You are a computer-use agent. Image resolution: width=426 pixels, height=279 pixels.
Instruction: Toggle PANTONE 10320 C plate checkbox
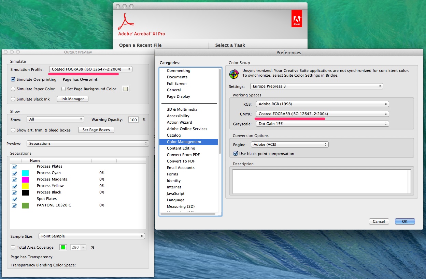coord(14,205)
